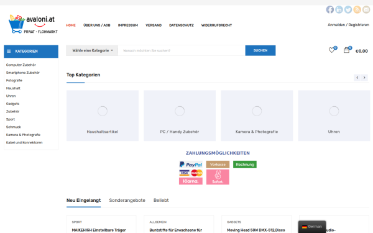Open the email envelope icon
Viewport: 373px width, 233px height.
[366, 9]
